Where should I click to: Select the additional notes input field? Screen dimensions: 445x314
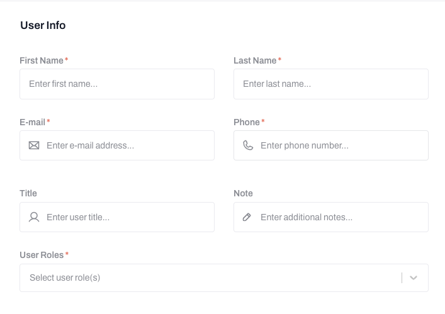point(340,217)
